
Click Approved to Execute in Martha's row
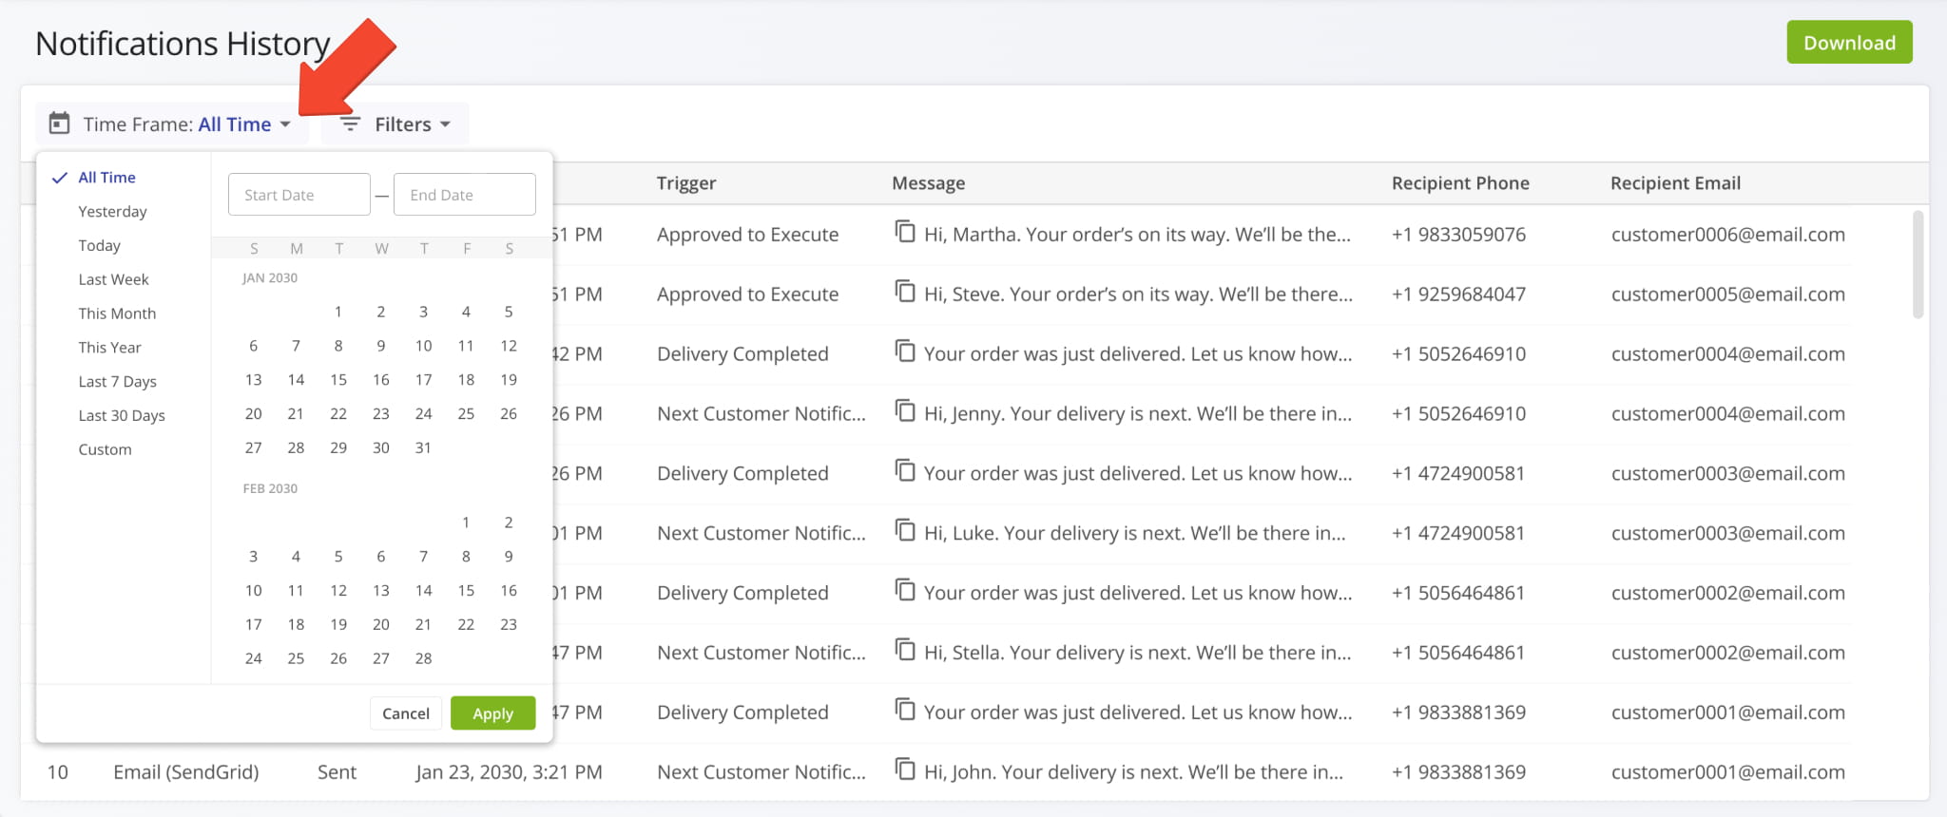pyautogui.click(x=747, y=235)
